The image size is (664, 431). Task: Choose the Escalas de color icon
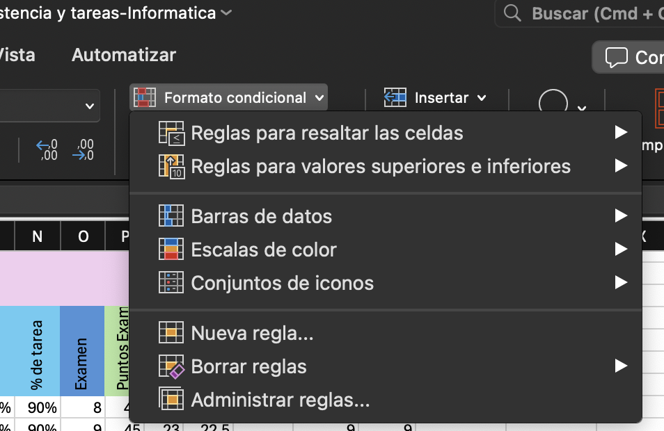coord(171,250)
